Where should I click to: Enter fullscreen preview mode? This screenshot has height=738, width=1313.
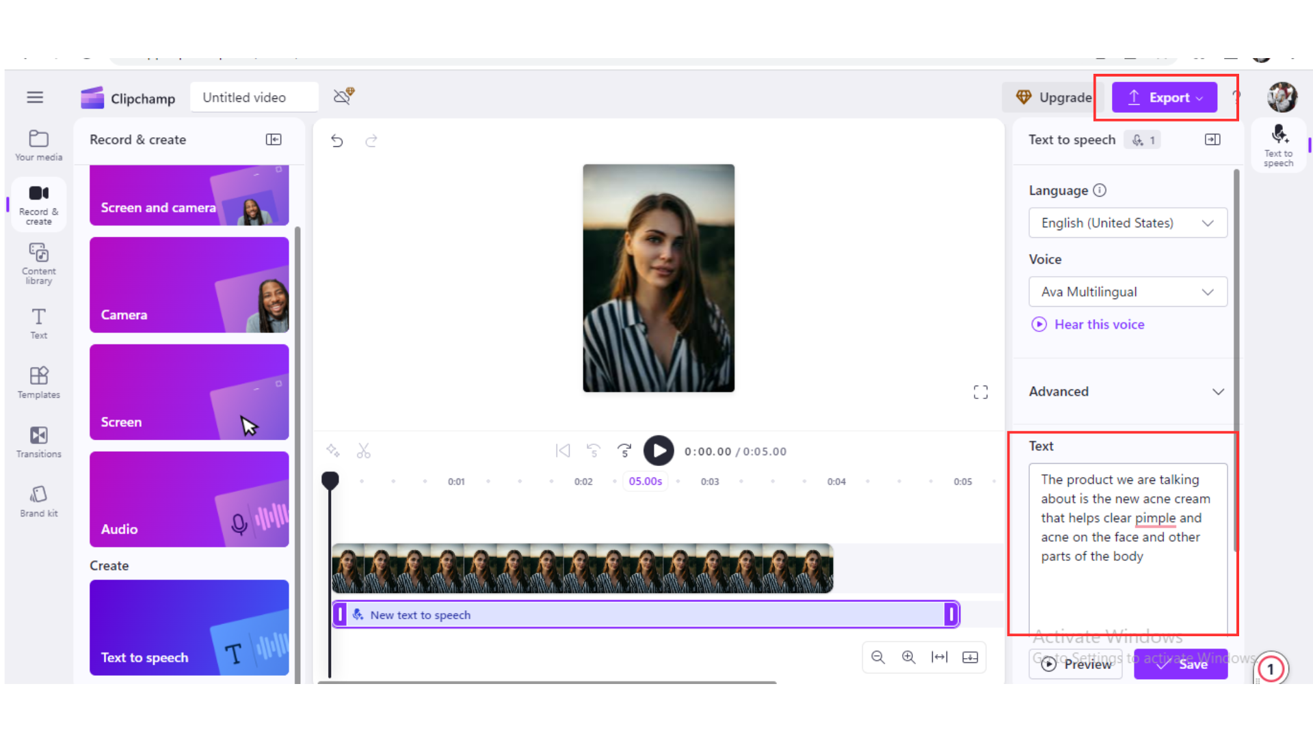pyautogui.click(x=981, y=392)
